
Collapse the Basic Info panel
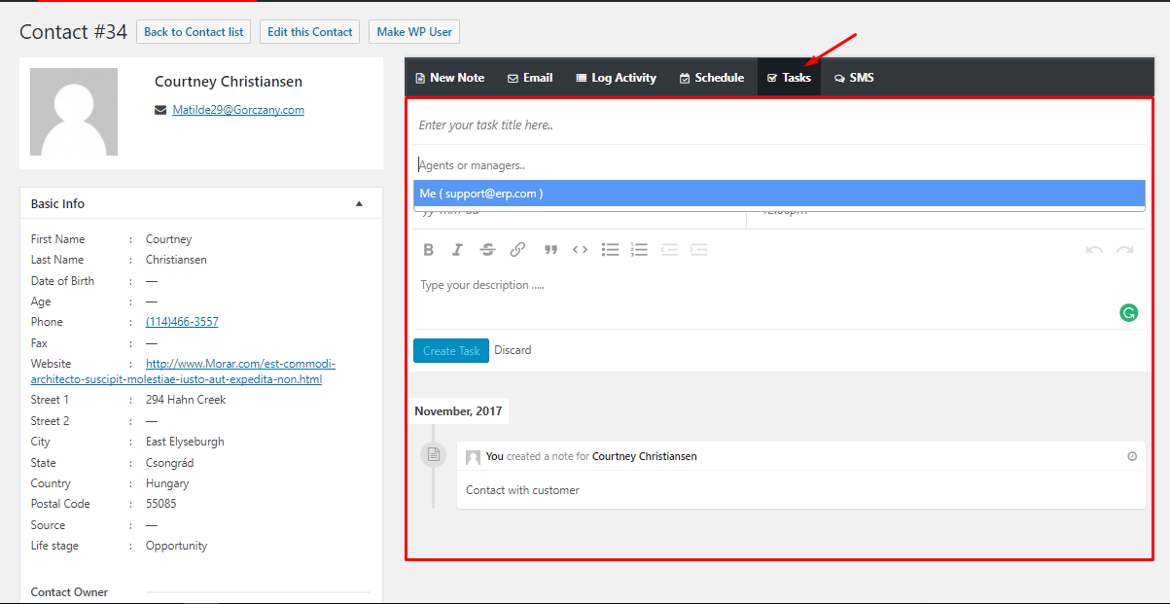359,204
